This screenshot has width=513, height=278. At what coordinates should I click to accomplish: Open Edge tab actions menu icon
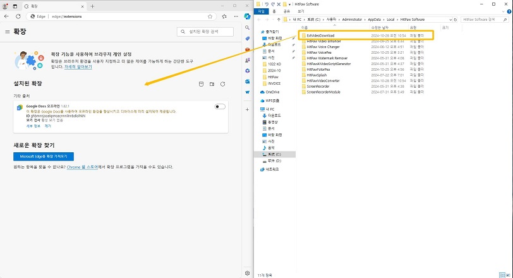15,6
